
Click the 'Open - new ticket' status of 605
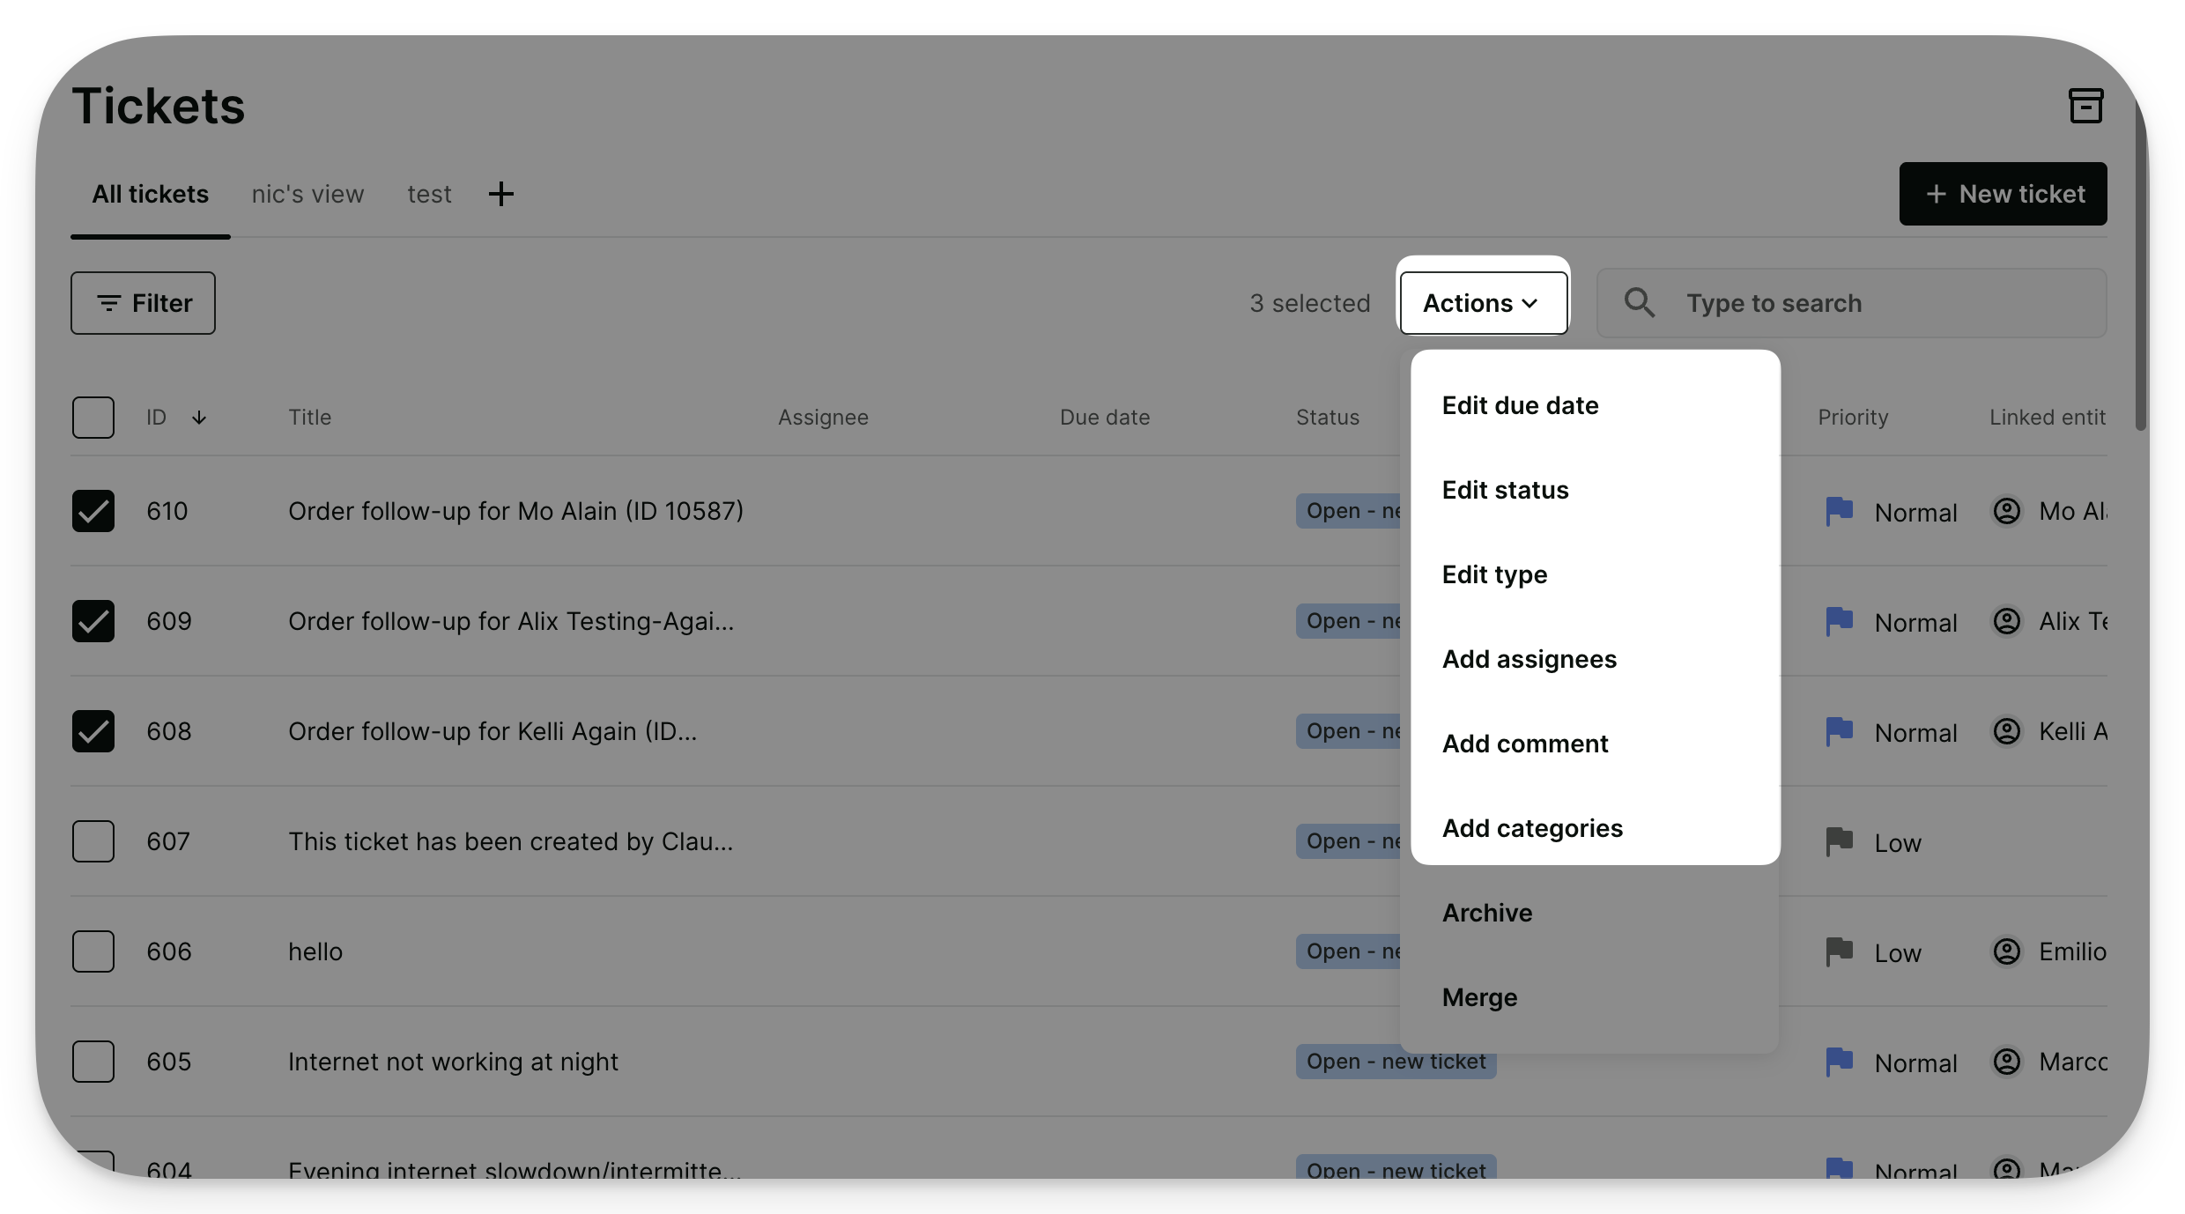point(1396,1062)
